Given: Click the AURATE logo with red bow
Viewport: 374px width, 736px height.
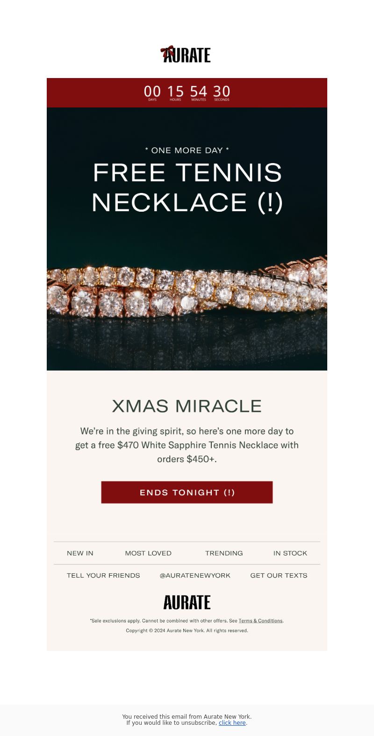Looking at the screenshot, I should (186, 54).
